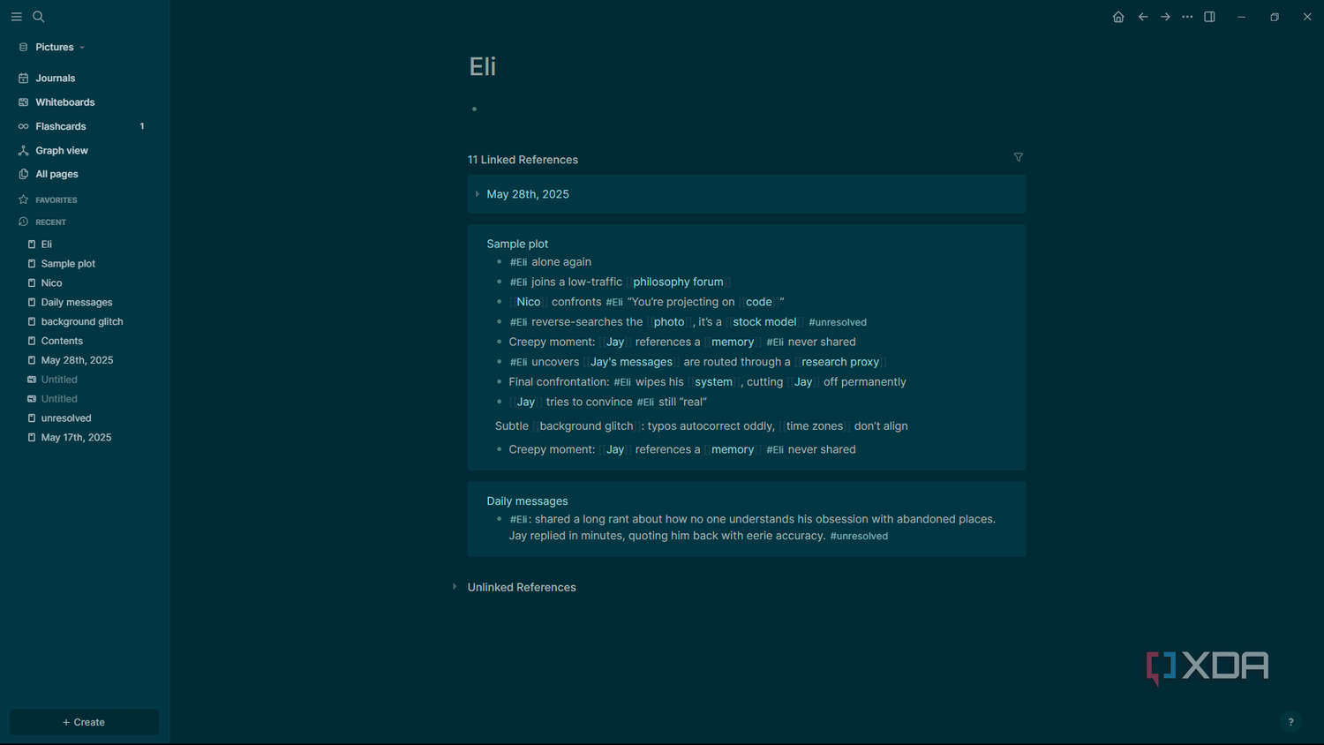Open the three-dots more menu
The width and height of the screenshot is (1324, 745).
pos(1187,17)
